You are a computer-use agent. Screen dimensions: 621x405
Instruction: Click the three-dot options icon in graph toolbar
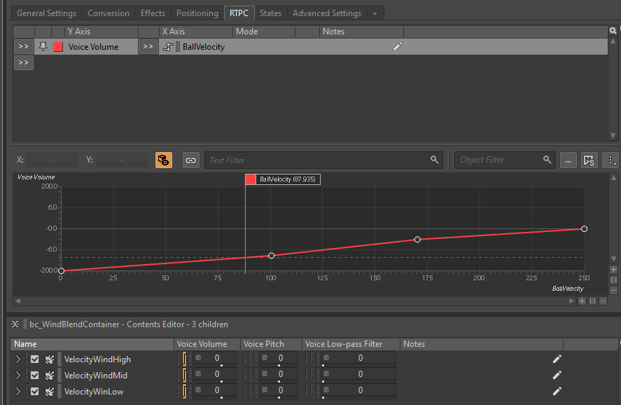pyautogui.click(x=612, y=160)
